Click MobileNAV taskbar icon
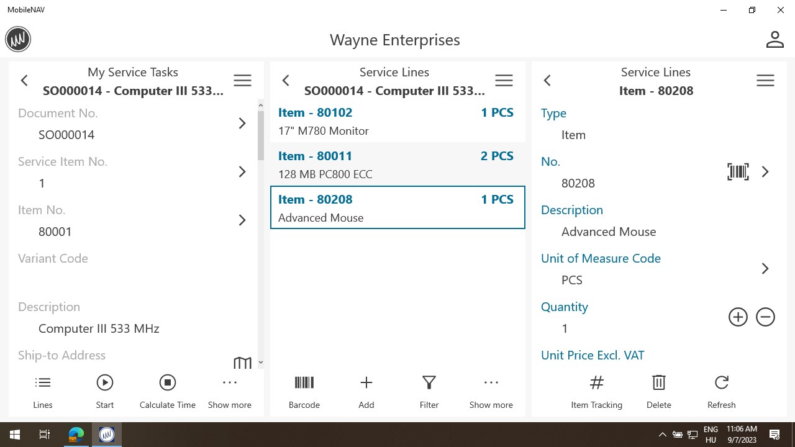 [x=107, y=435]
